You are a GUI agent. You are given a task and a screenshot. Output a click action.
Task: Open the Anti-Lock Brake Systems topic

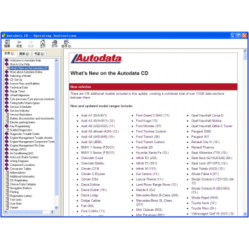point(24,157)
